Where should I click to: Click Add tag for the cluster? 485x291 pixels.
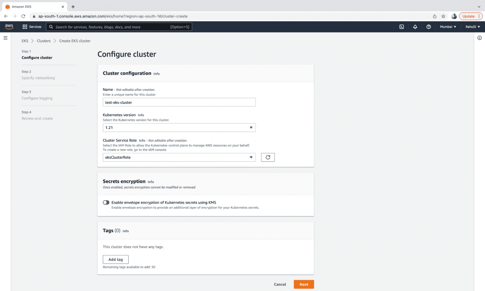116,259
